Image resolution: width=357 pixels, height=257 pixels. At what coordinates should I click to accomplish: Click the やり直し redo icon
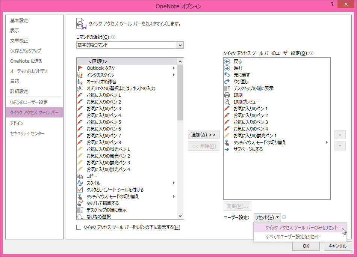227,81
